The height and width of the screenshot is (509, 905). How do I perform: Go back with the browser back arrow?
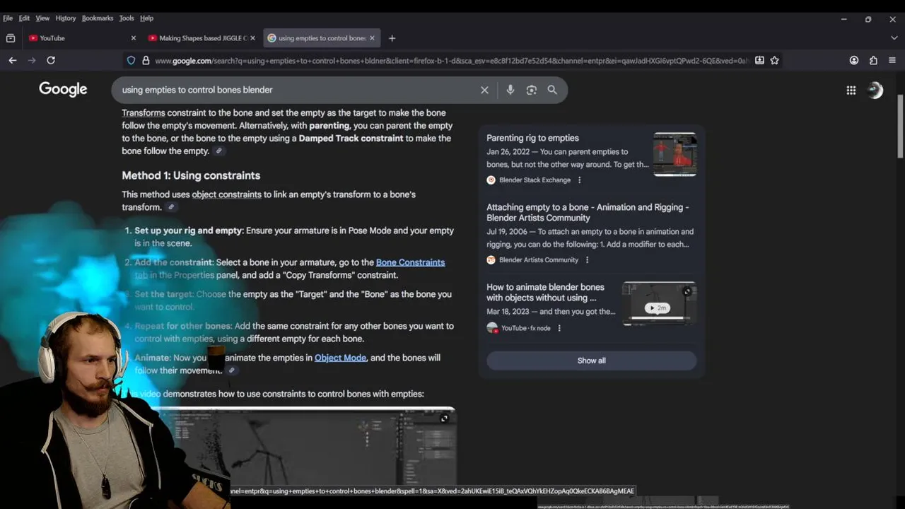(x=13, y=61)
